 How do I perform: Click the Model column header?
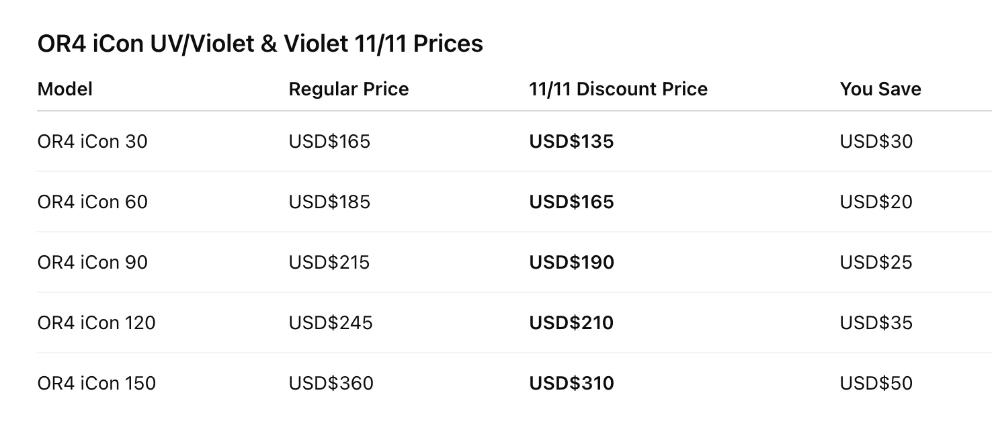coord(65,89)
